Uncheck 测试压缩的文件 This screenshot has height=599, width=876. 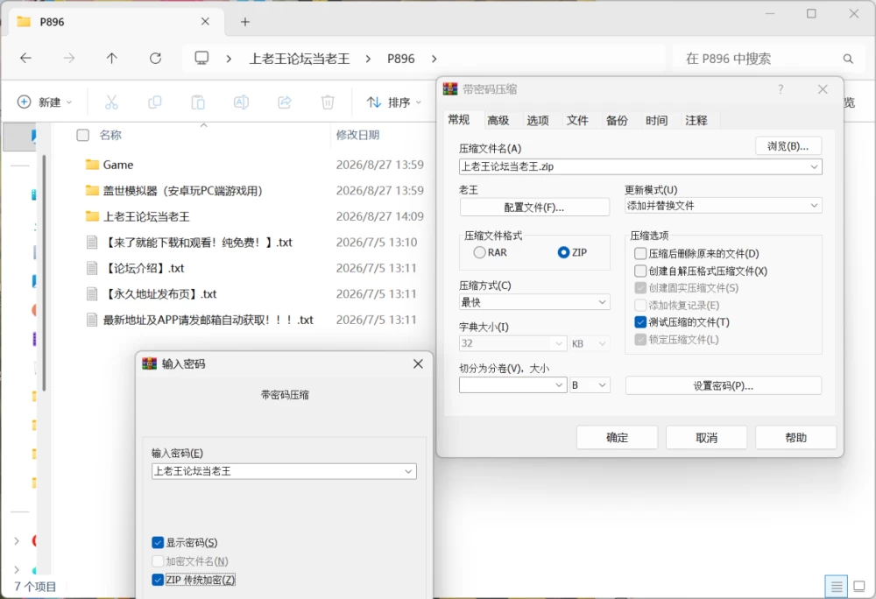[640, 322]
